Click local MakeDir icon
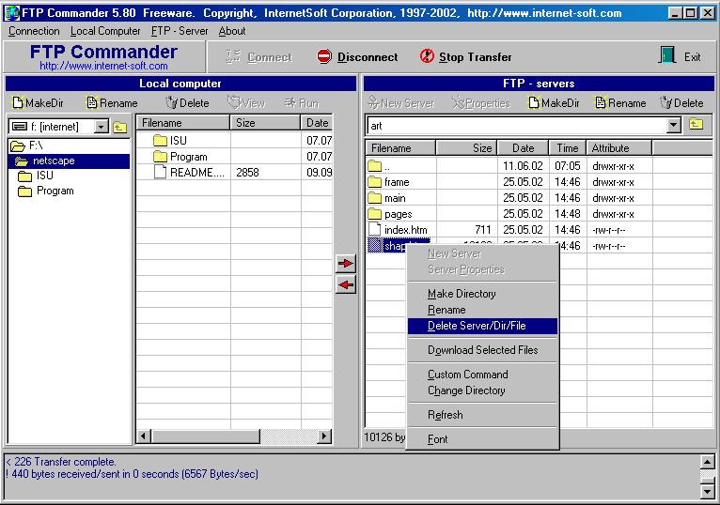This screenshot has width=720, height=505. 18,102
